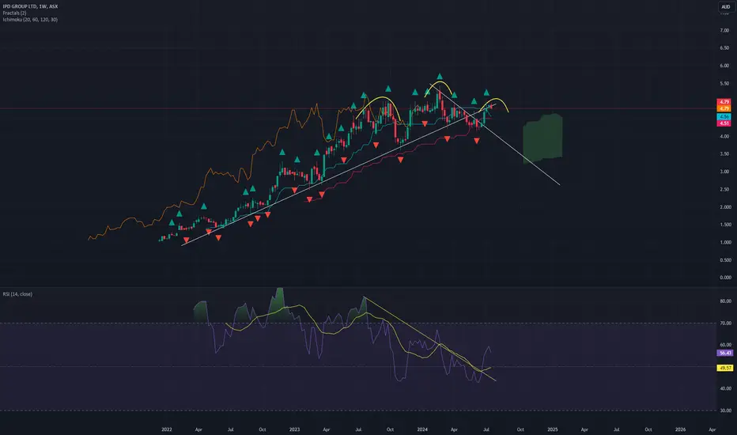Open the 1W interval in the chart title
The height and width of the screenshot is (435, 737).
[42, 6]
